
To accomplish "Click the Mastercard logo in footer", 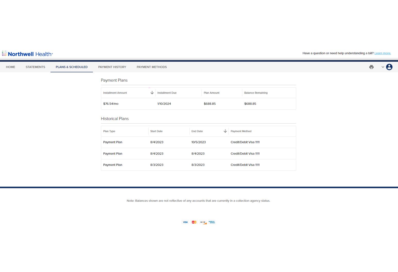I will pyautogui.click(x=194, y=222).
